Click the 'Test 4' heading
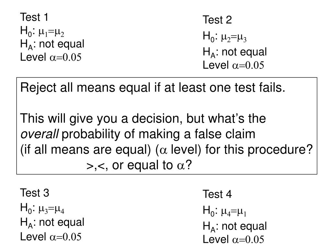The image size is (332, 249). 217,194
